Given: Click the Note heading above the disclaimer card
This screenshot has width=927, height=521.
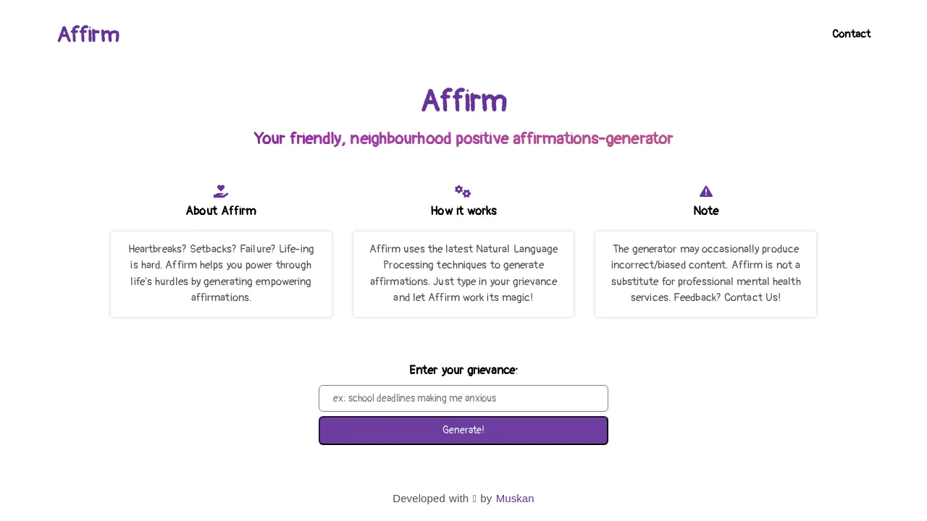Looking at the screenshot, I should point(705,211).
